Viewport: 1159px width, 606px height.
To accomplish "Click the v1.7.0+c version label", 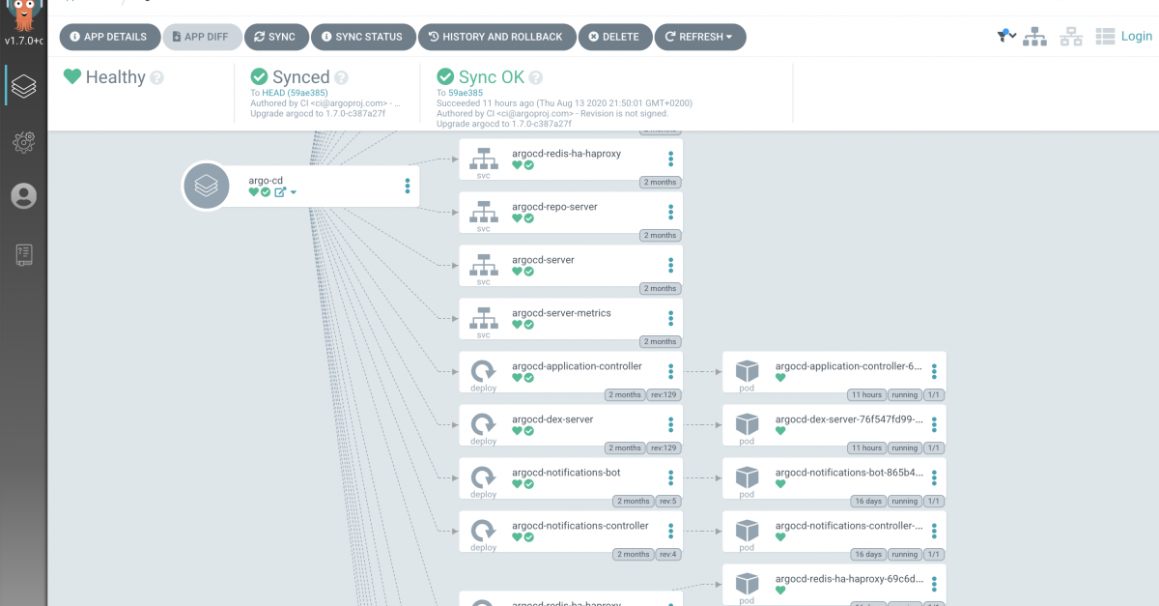I will pos(23,42).
